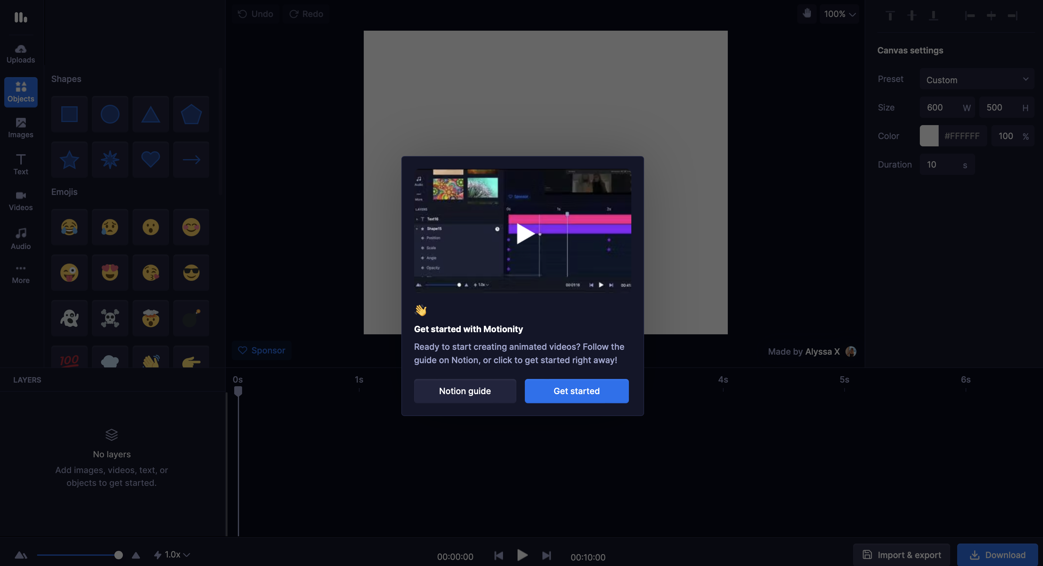Viewport: 1043px width, 566px height.
Task: Open the Audio sidebar section
Action: coord(21,238)
